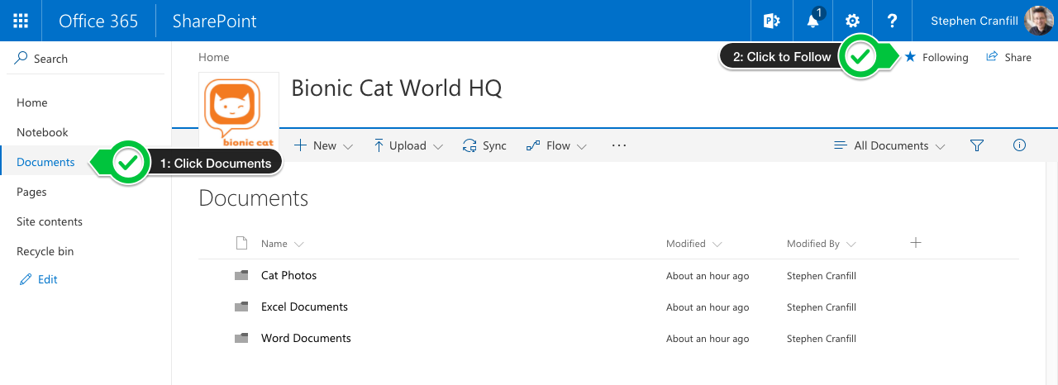Image resolution: width=1058 pixels, height=385 pixels.
Task: Open the Cat Photos folder name
Action: (x=289, y=275)
